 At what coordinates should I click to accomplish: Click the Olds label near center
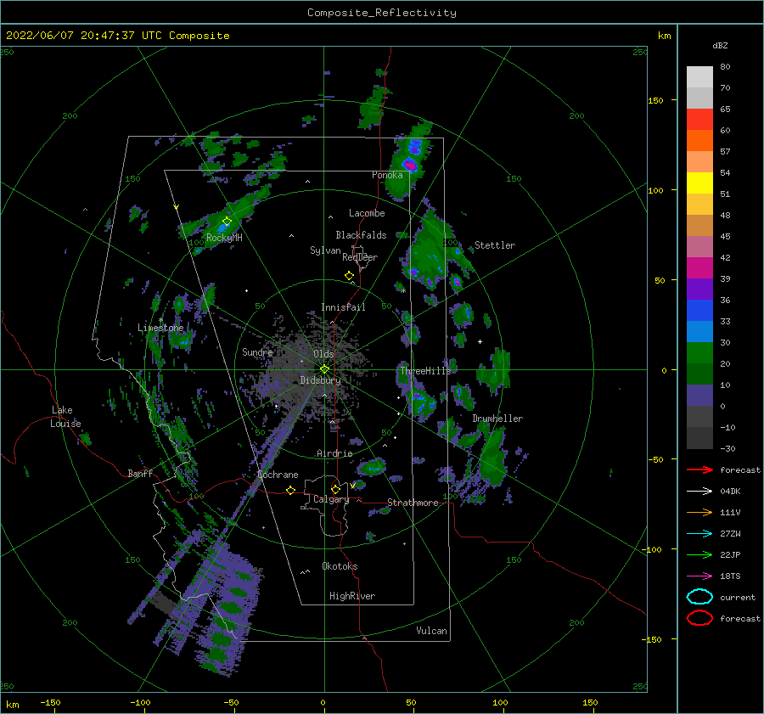click(x=323, y=354)
